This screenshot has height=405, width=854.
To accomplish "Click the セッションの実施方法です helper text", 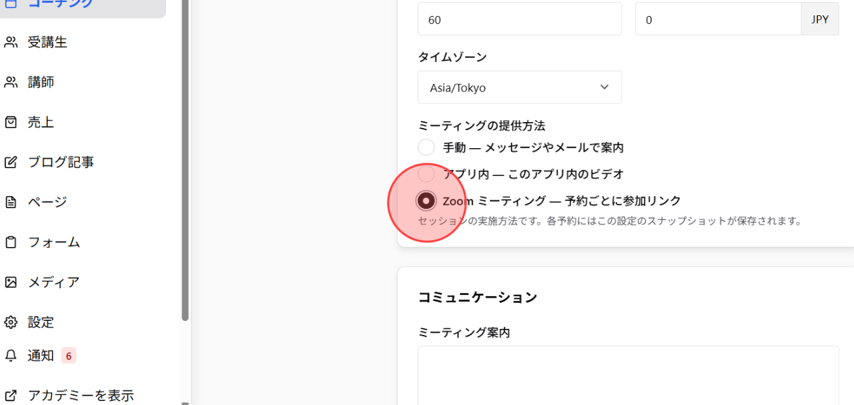I will click(x=610, y=221).
